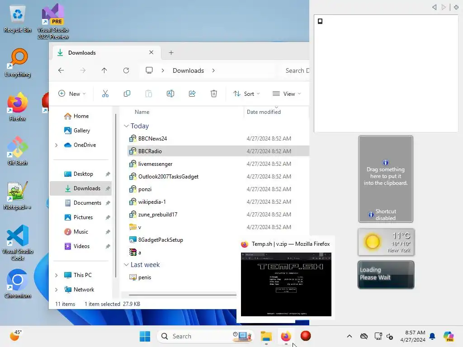The width and height of the screenshot is (463, 347).
Task: Collapse the Today group
Action: point(127,126)
